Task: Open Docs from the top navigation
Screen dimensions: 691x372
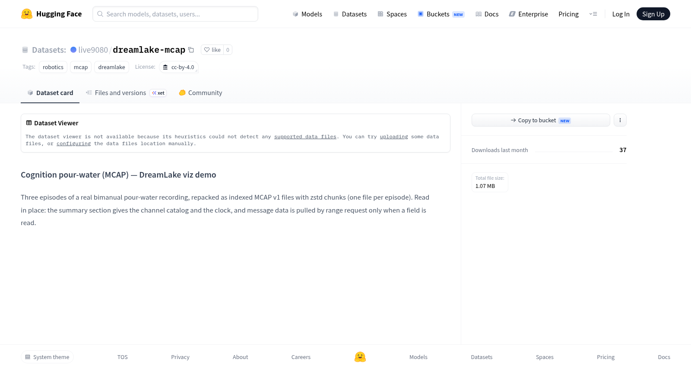Action: click(x=487, y=14)
